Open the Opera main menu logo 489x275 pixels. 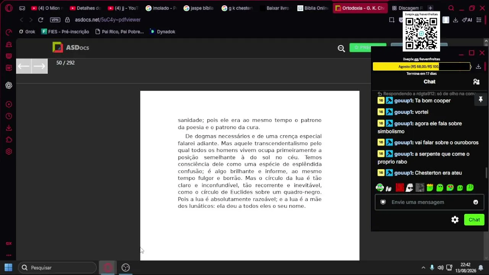(x=8, y=8)
